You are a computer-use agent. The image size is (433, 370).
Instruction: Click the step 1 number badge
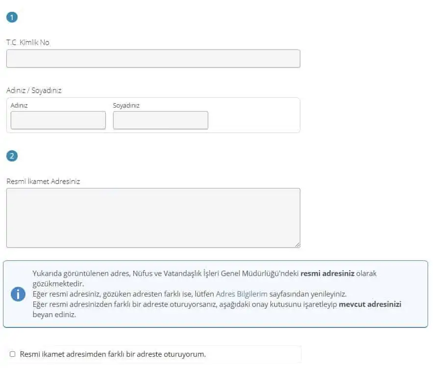pos(12,17)
